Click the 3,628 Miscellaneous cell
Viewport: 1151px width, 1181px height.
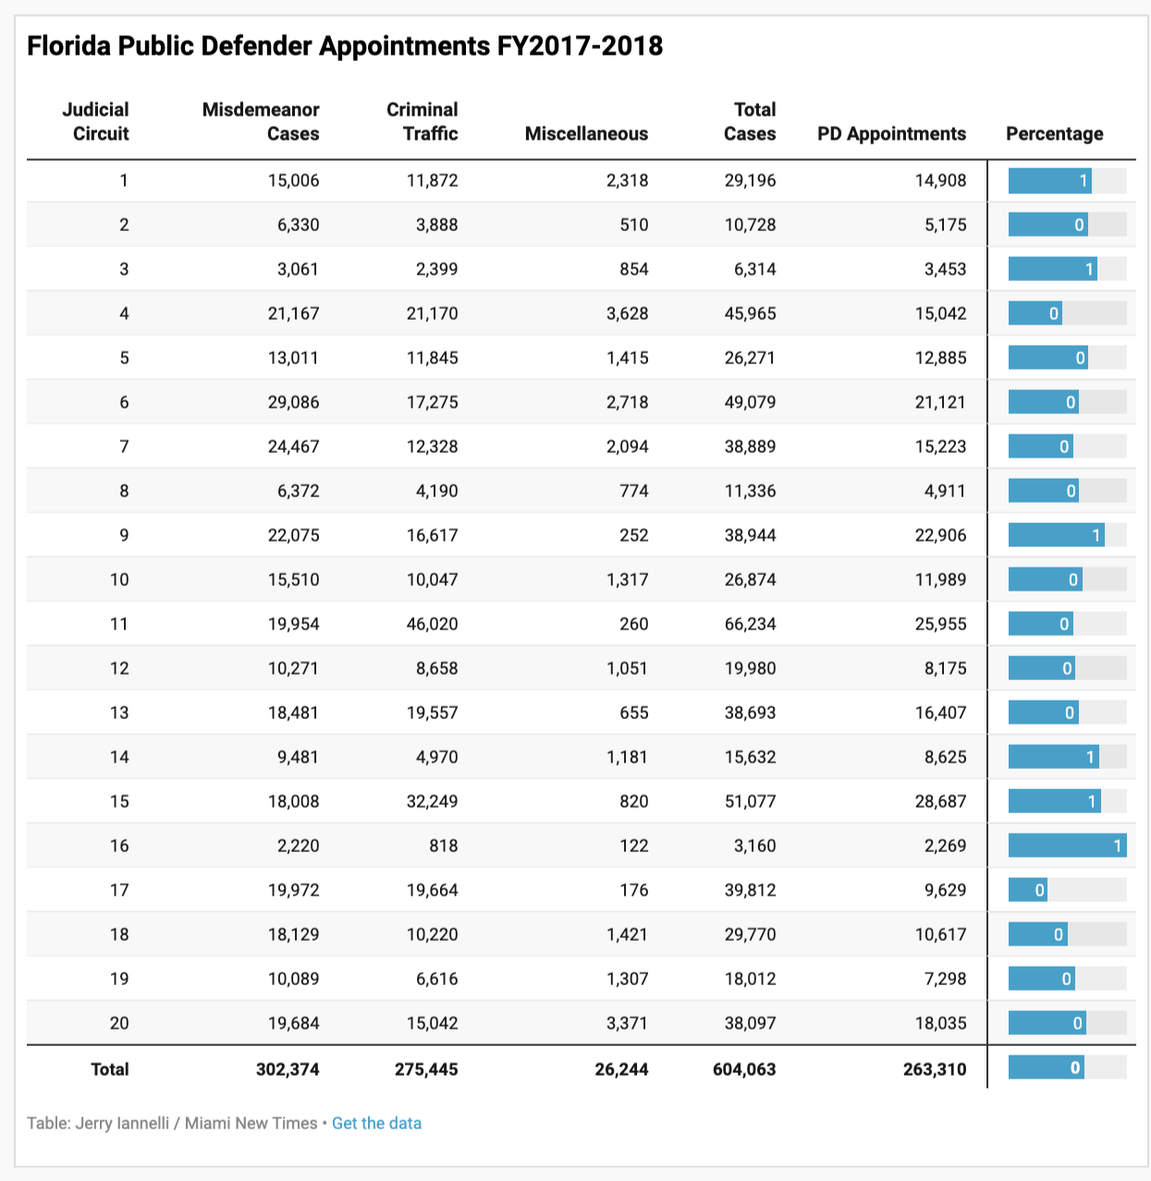[x=627, y=313]
